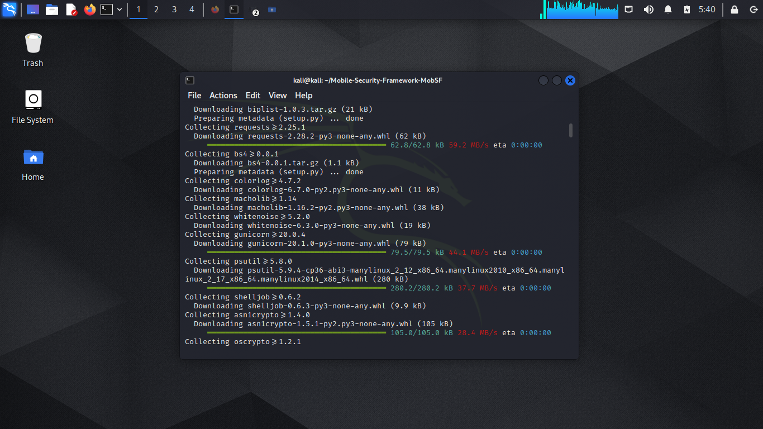Click the show desktop panel launcher
The height and width of the screenshot is (429, 763).
pyautogui.click(x=33, y=9)
